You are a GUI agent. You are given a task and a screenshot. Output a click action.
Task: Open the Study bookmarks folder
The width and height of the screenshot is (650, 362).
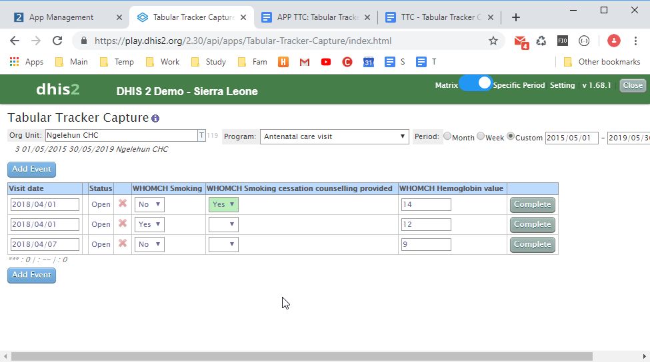209,62
